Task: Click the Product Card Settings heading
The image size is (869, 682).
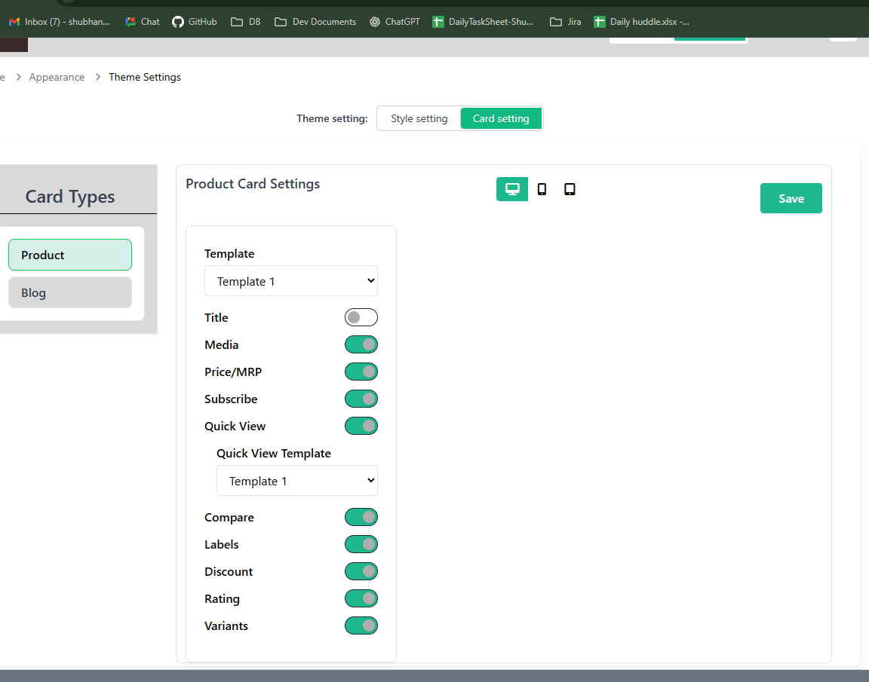Action: tap(253, 184)
